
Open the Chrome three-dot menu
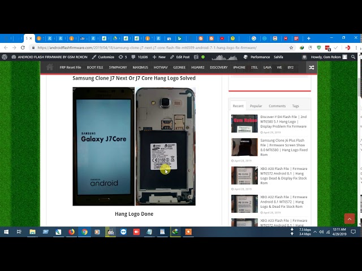[x=356, y=47]
